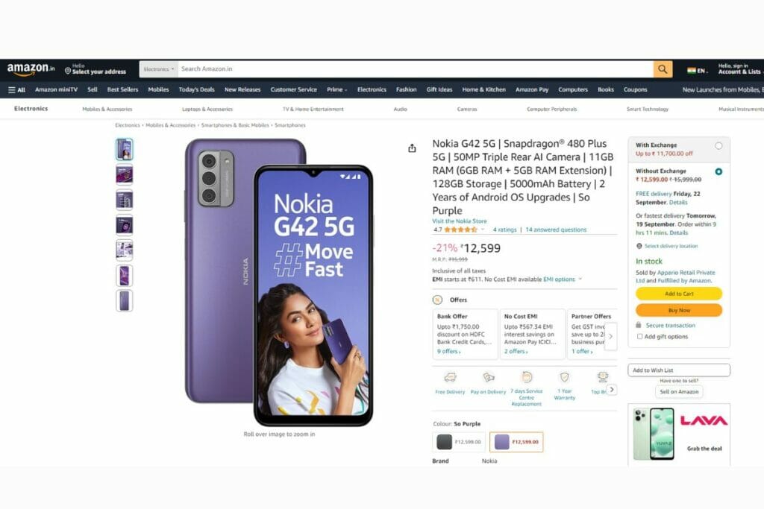The image size is (764, 509).
Task: Show next offers with carousel arrow
Action: [x=610, y=336]
